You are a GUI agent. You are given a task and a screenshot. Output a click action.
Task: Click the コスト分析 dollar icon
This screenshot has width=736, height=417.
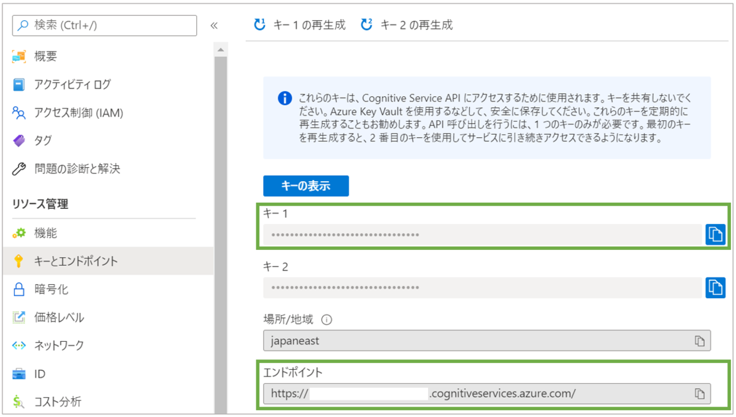pyautogui.click(x=19, y=400)
